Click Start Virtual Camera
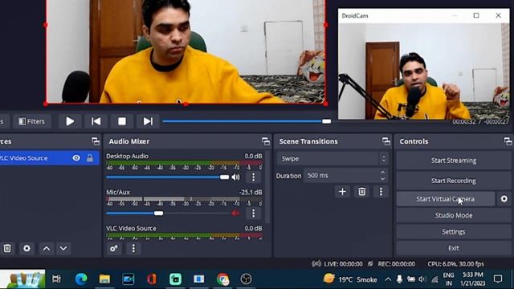This screenshot has width=514, height=289. (445, 199)
